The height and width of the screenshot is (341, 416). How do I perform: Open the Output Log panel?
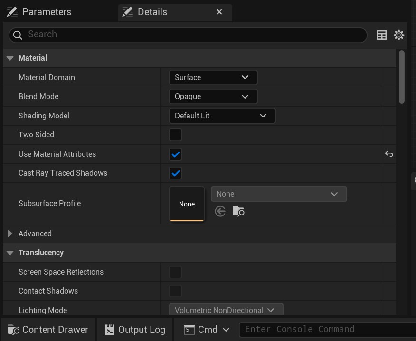pos(135,330)
